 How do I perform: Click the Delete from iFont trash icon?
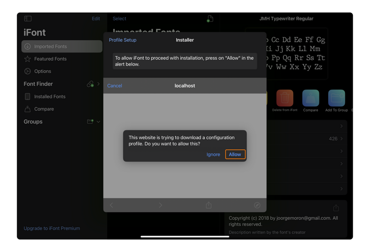coord(285,98)
